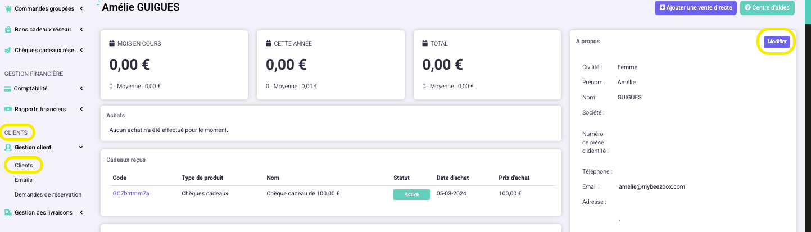The height and width of the screenshot is (232, 811).
Task: Open the gift code GC7bhtmm7a link
Action: coord(131,193)
